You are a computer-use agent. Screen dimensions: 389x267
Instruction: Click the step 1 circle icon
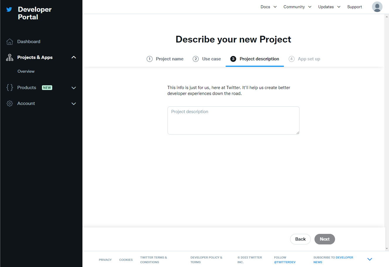150,59
